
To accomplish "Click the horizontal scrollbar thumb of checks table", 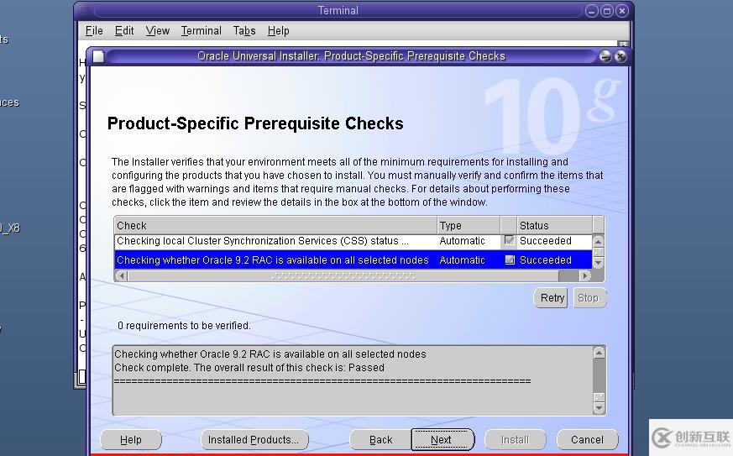I will click(x=343, y=276).
